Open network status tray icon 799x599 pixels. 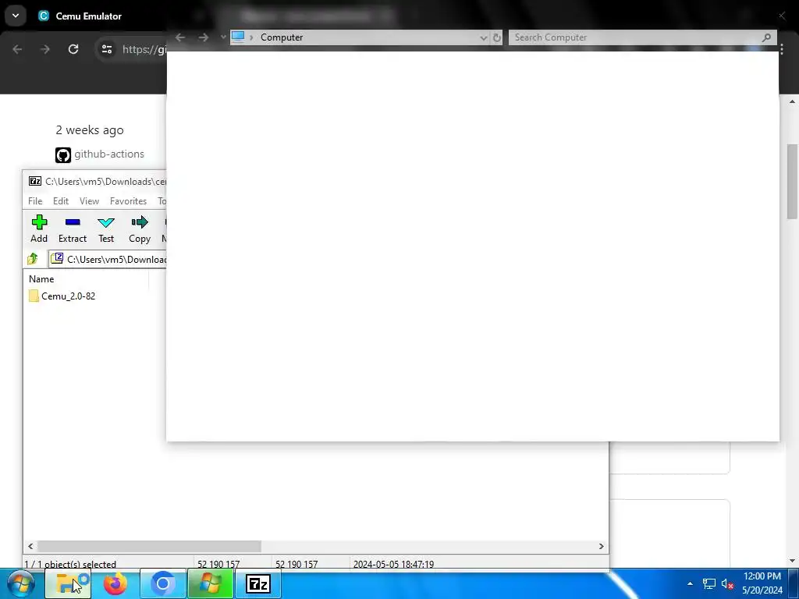(708, 583)
